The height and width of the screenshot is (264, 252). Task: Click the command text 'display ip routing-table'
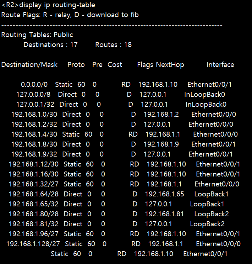click(57, 5)
